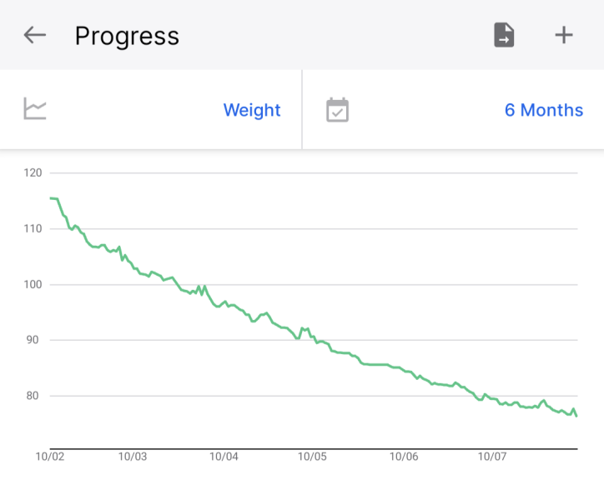Click the calendar checkmark icon
Screen dimensions: 604x500
(337, 110)
